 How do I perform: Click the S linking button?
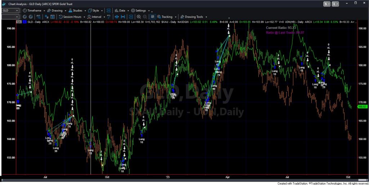coord(327,4)
